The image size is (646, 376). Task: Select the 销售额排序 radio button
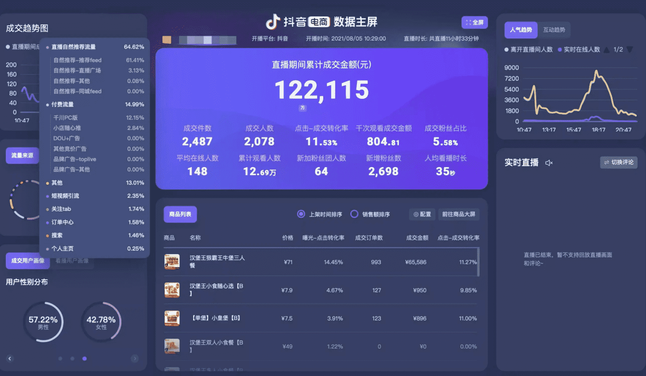[x=354, y=214]
